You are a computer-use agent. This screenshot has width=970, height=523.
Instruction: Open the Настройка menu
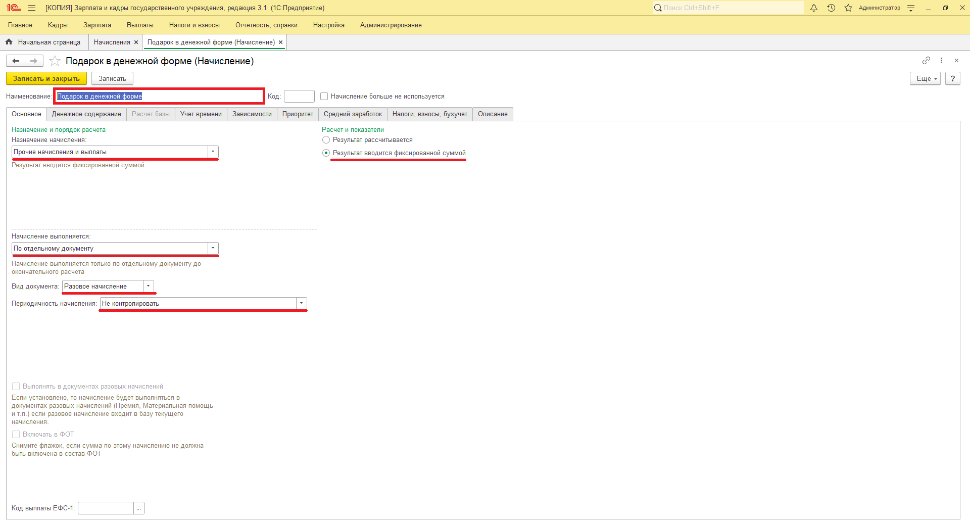329,25
